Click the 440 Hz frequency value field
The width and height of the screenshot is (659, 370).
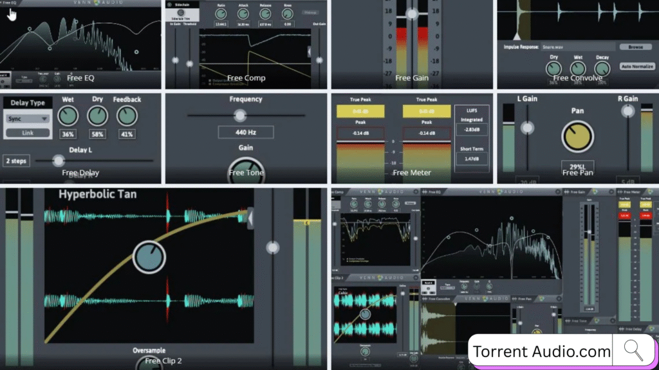245,132
